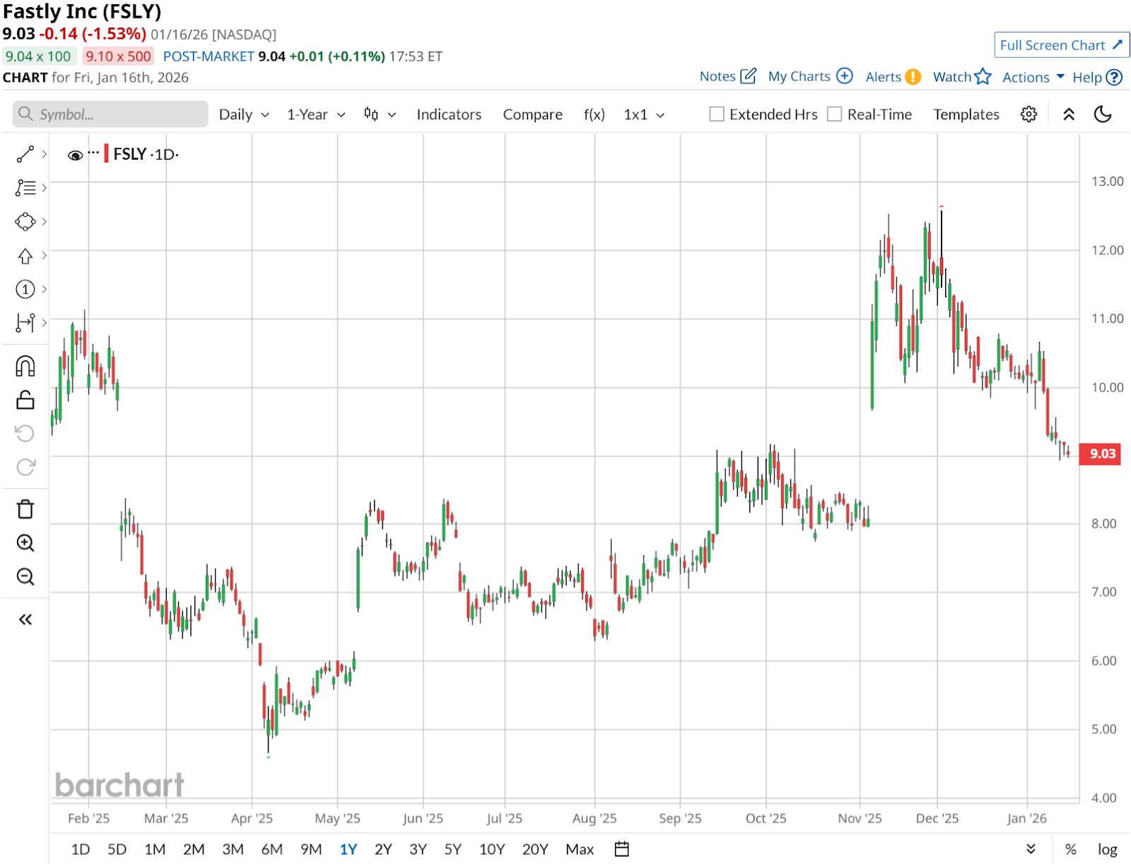This screenshot has height=864, width=1131.
Task: Toggle percent scale on the axis
Action: pyautogui.click(x=1071, y=849)
